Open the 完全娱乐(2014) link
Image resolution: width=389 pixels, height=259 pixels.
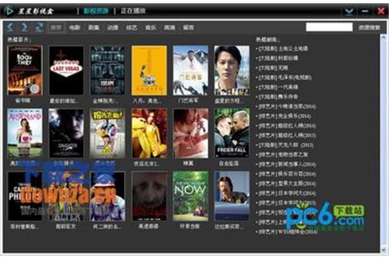tap(285, 116)
